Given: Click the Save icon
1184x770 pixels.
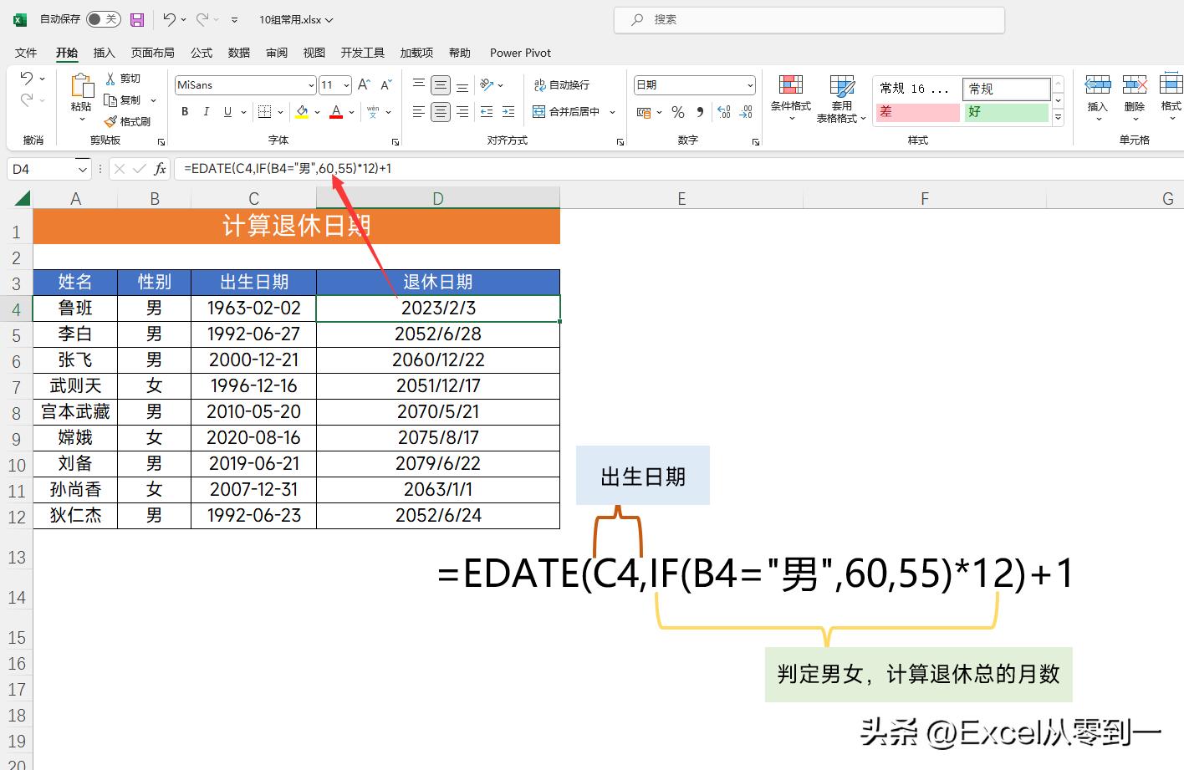Looking at the screenshot, I should [136, 18].
